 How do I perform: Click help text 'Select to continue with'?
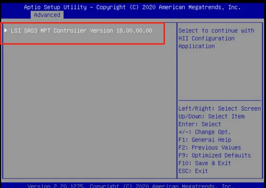[216, 31]
